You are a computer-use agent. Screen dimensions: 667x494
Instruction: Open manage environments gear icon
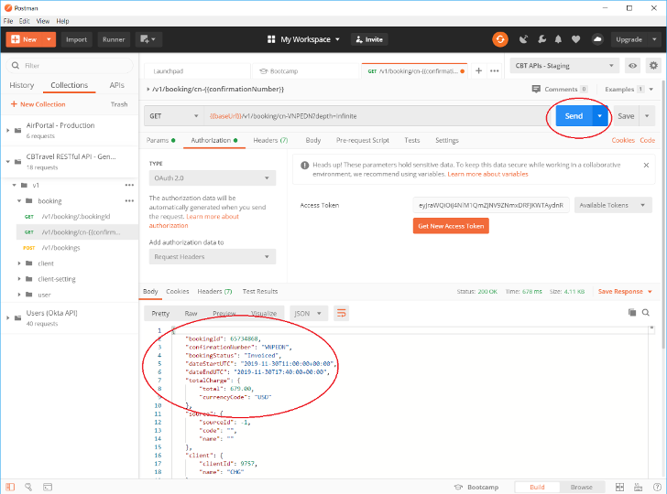653,66
